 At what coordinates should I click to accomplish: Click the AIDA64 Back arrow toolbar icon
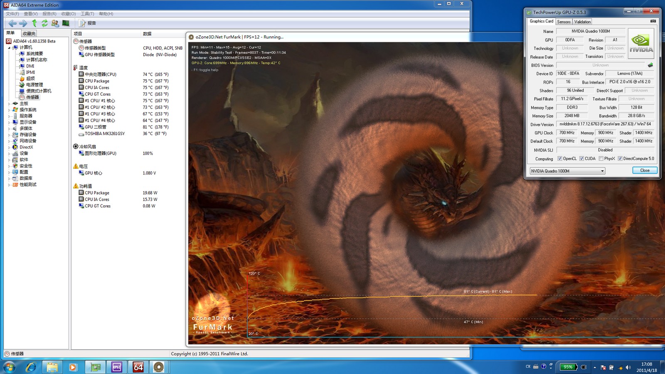[12, 23]
